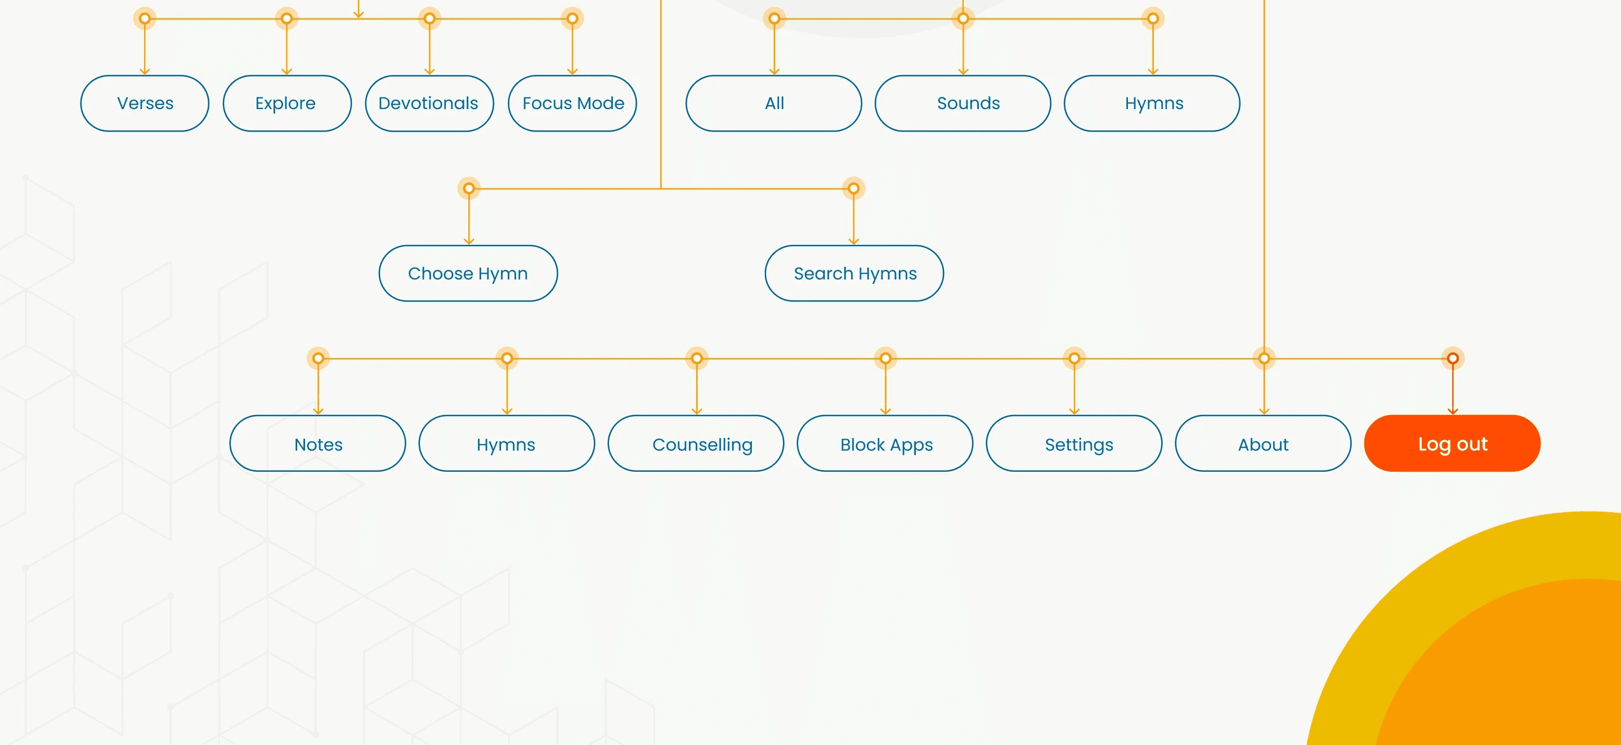The width and height of the screenshot is (1621, 745).
Task: Open the Notes menu node
Action: 318,444
